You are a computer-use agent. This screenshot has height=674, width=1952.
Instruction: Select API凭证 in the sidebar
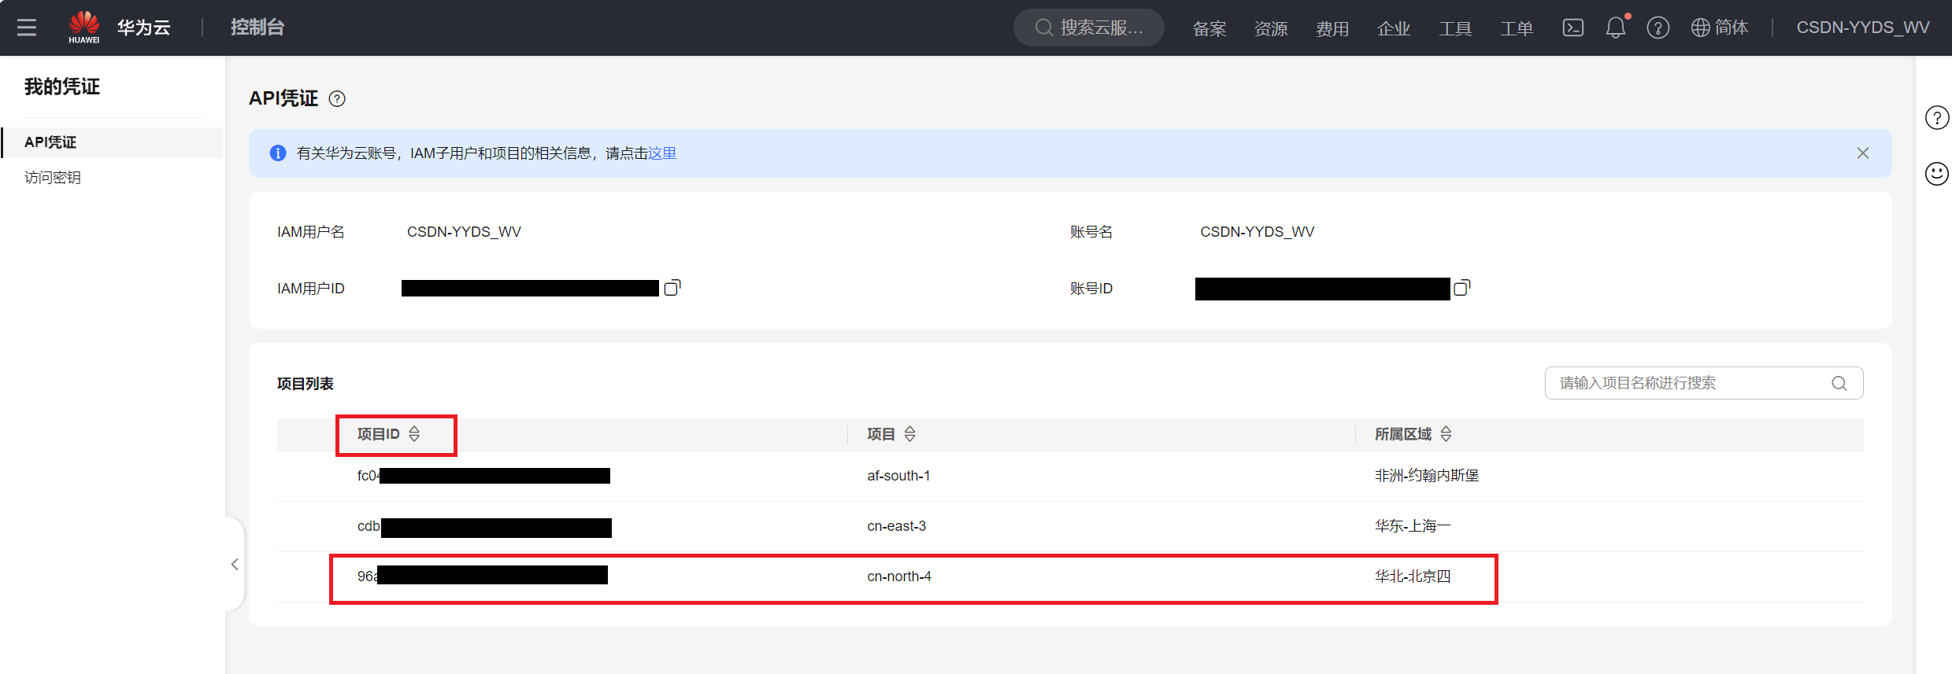pos(113,142)
